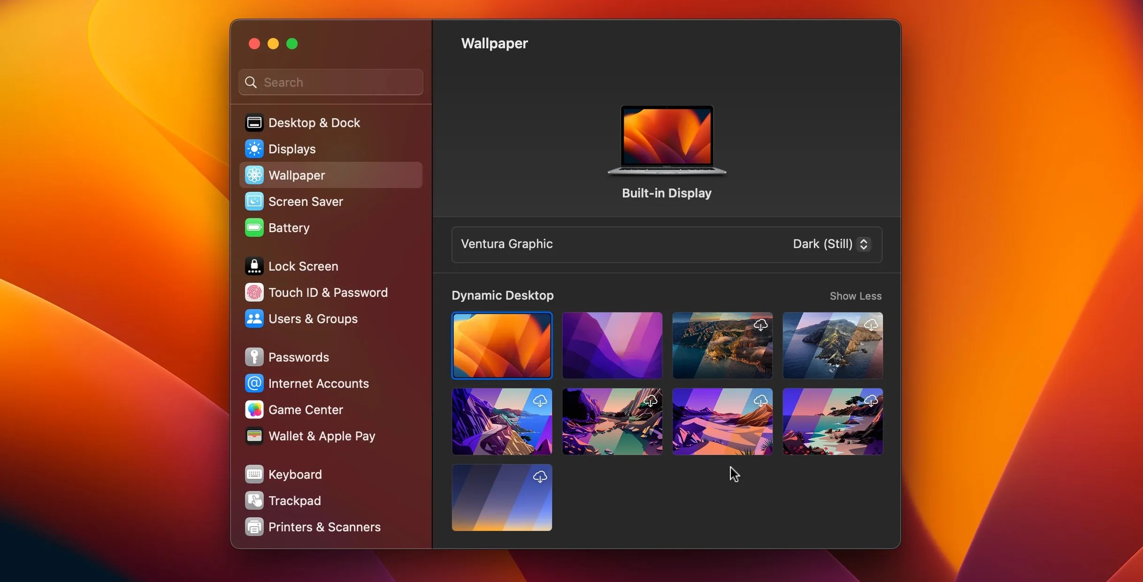Screen dimensions: 1143x582
Task: Download the beach shoreline wallpaper cloud icon
Action: tap(871, 401)
